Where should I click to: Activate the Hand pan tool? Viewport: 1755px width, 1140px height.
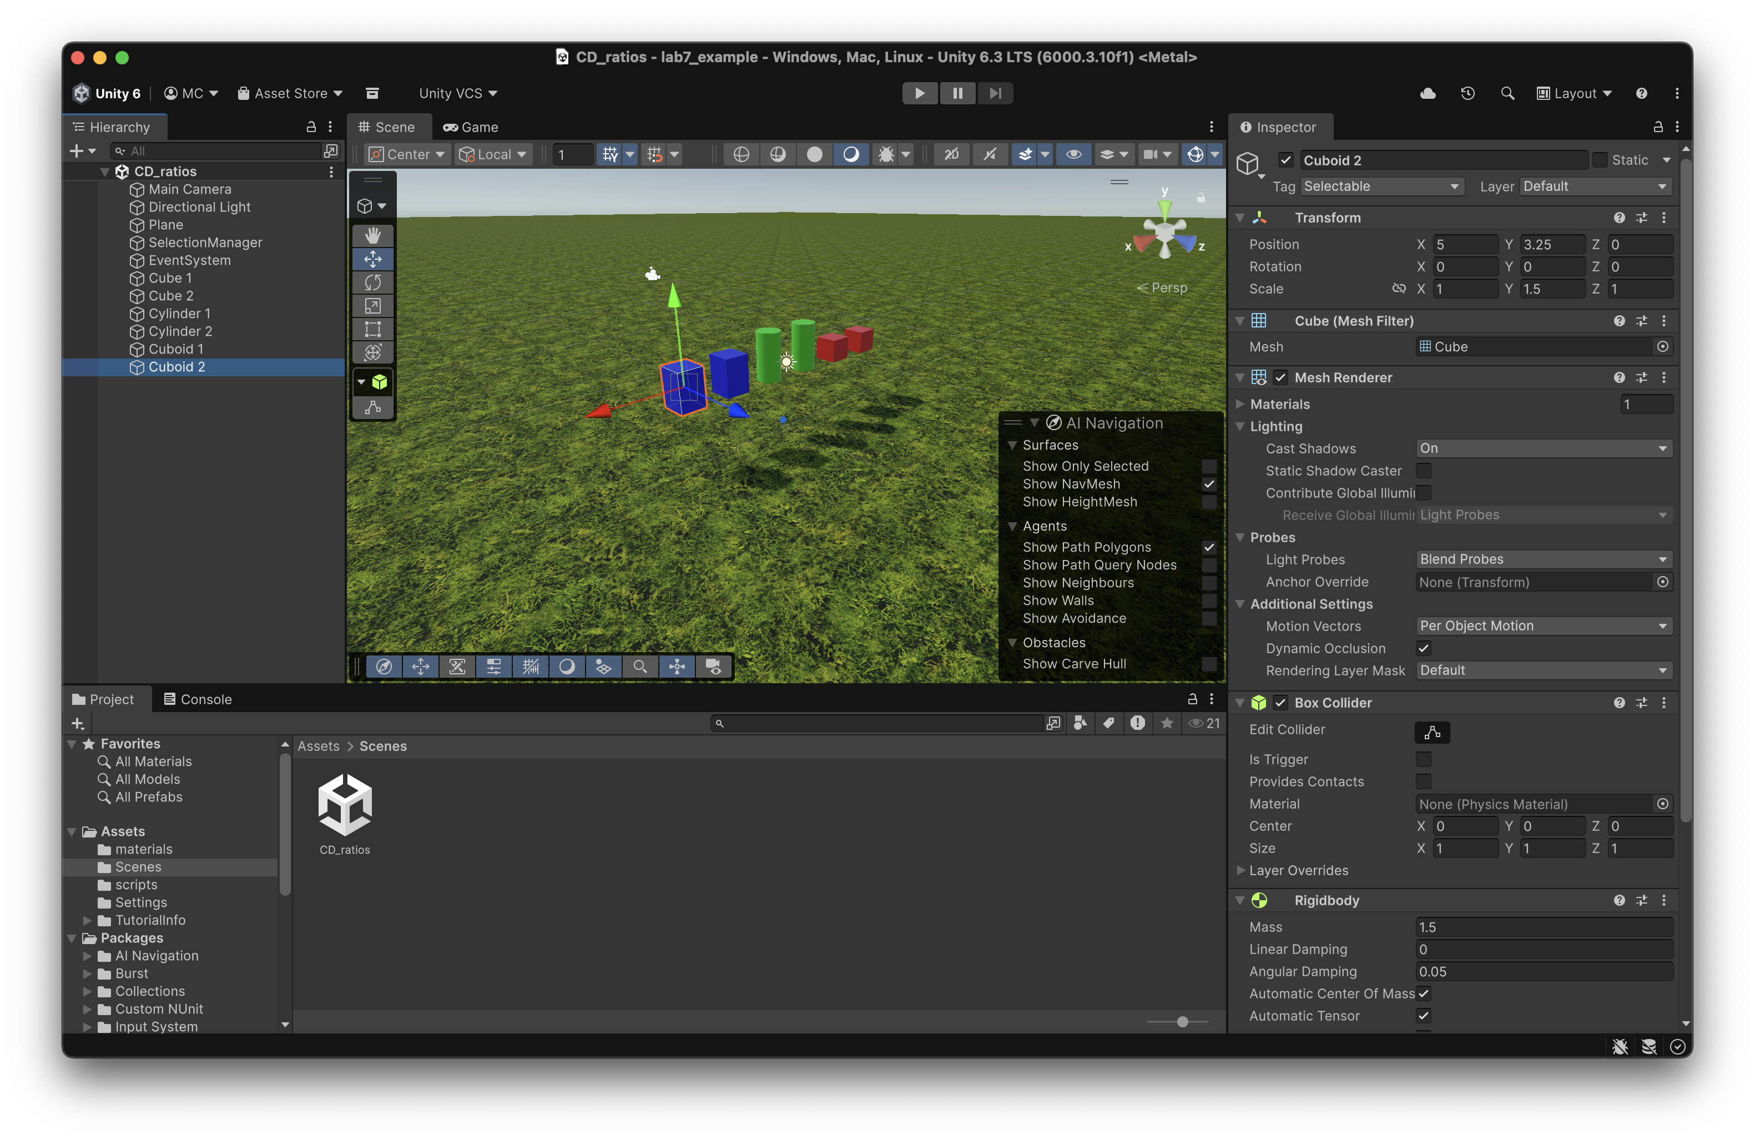click(x=372, y=235)
